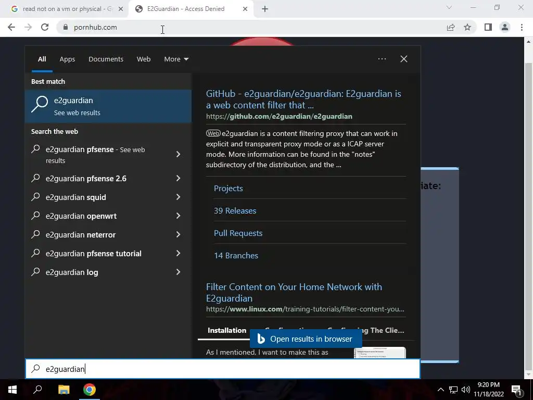The image size is (533, 400).
Task: Open GitHub e2guardian result title
Action: click(x=303, y=99)
